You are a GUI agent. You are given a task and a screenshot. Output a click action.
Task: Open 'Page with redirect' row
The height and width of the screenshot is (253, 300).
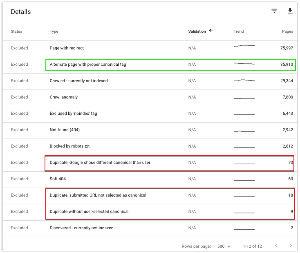pos(67,48)
